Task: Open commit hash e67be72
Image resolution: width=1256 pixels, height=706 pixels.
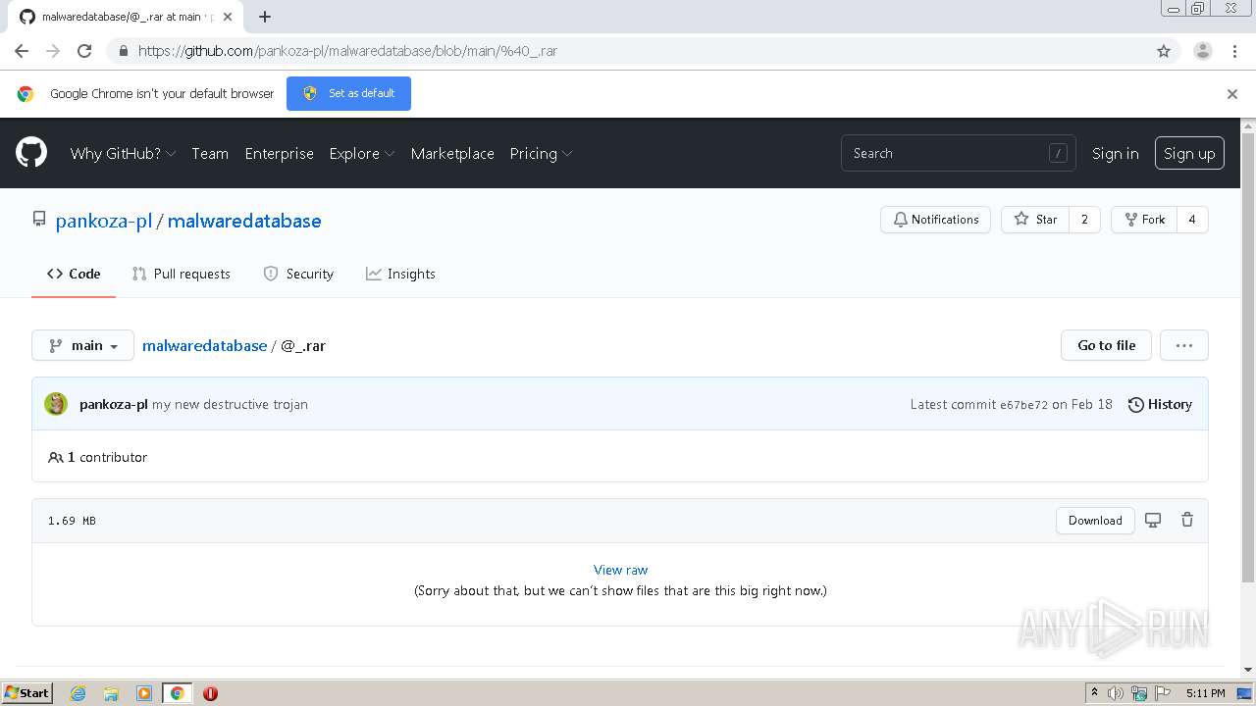Action: pos(1023,405)
